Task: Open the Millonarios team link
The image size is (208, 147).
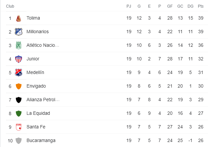Action: (x=37, y=32)
